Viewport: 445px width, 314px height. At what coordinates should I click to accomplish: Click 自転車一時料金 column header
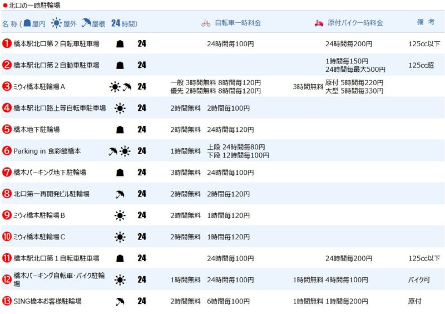click(238, 23)
